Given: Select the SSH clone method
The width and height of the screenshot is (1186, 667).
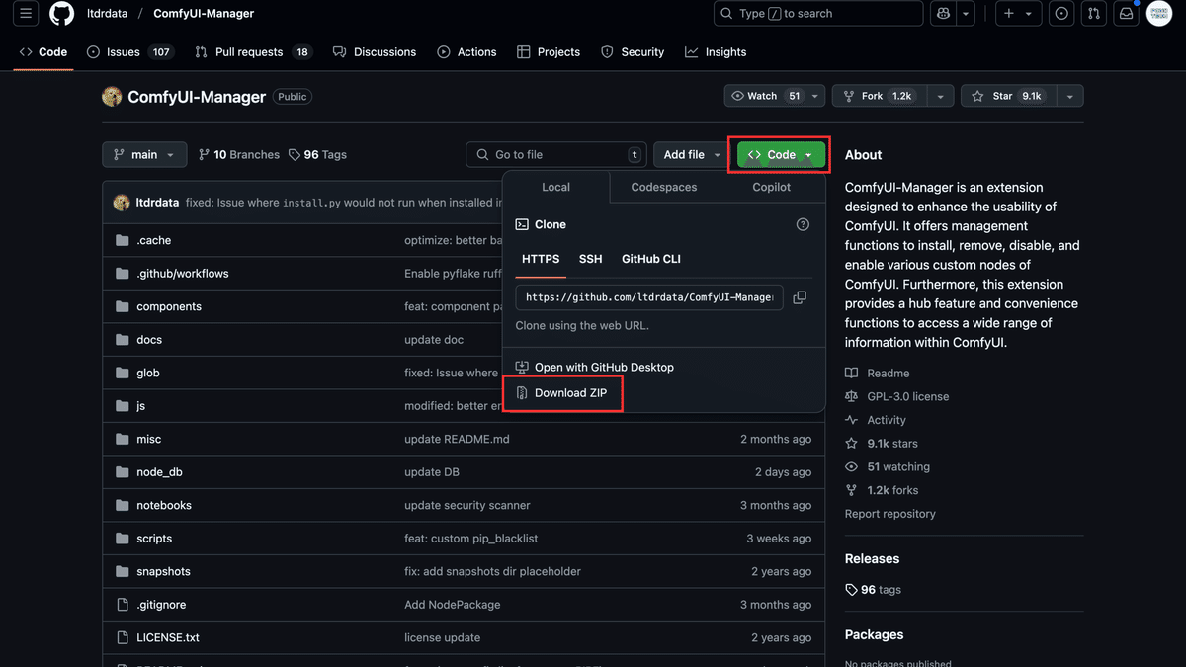Looking at the screenshot, I should pos(590,259).
